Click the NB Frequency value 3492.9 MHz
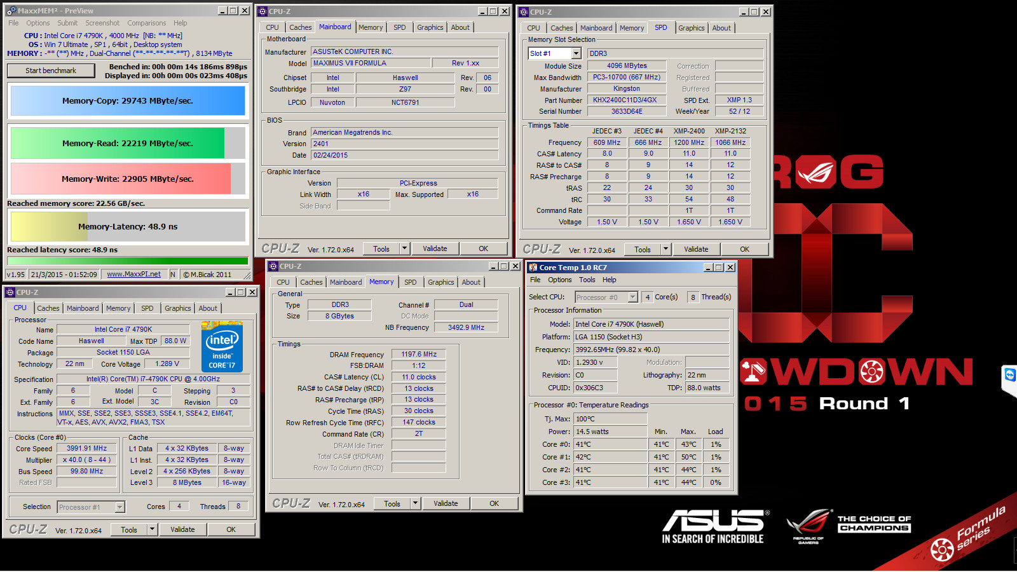 [466, 327]
